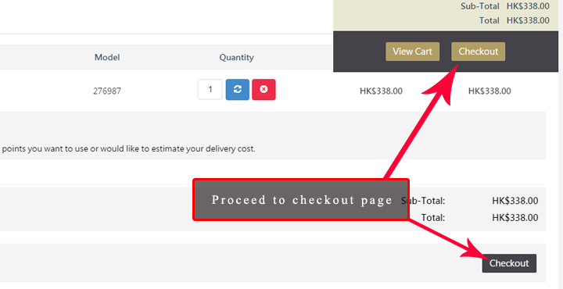Click the unit price HK$338.00 in product row
563x289 pixels.
pyautogui.click(x=381, y=91)
